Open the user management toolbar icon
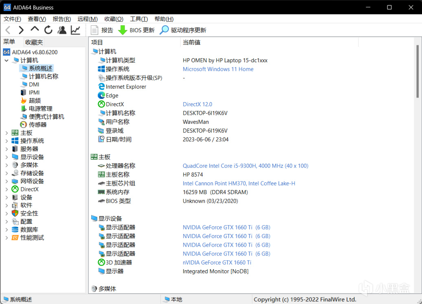The image size is (422, 304). point(62,30)
